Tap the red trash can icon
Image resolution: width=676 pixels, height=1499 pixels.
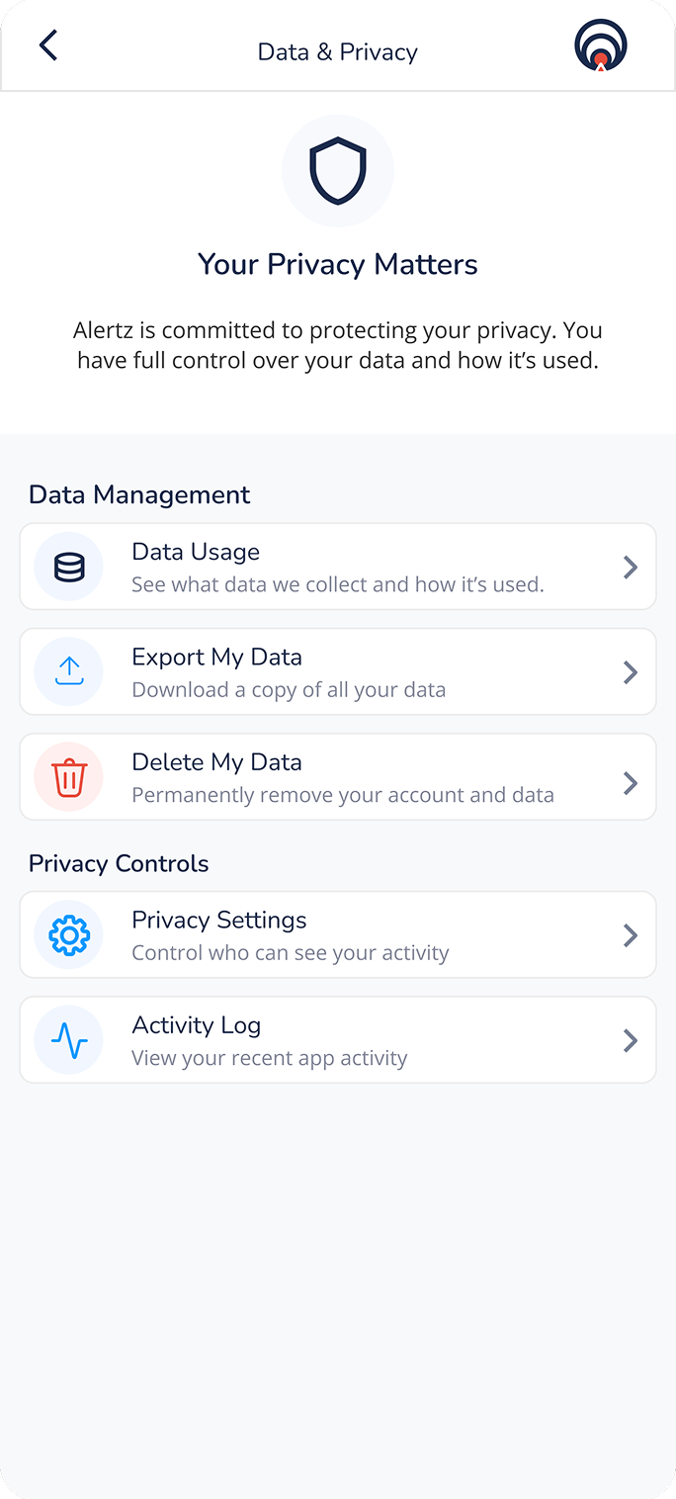pyautogui.click(x=69, y=777)
